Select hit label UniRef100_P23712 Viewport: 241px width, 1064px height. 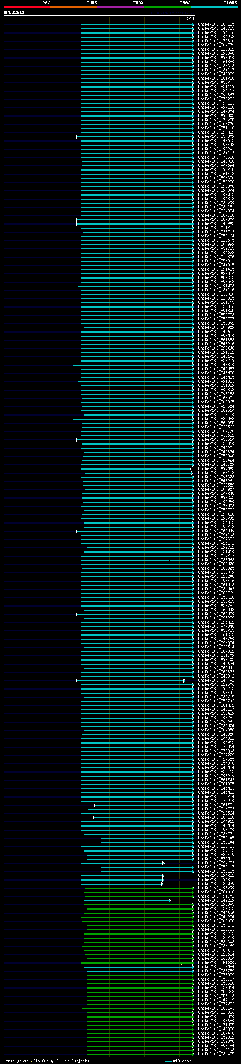[x=216, y=232]
